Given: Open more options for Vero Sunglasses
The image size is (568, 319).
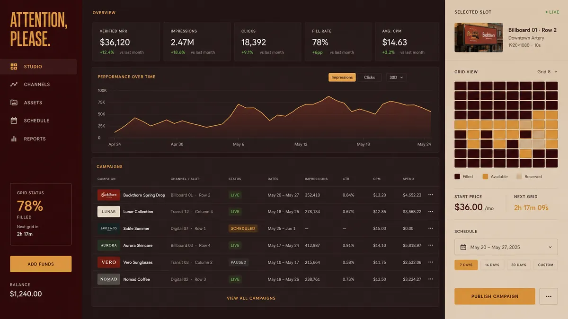Looking at the screenshot, I should point(430,262).
